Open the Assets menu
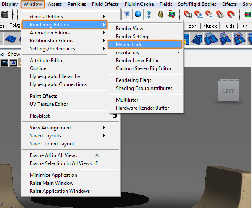Viewport: 252px width, 208px height. coord(55,4)
